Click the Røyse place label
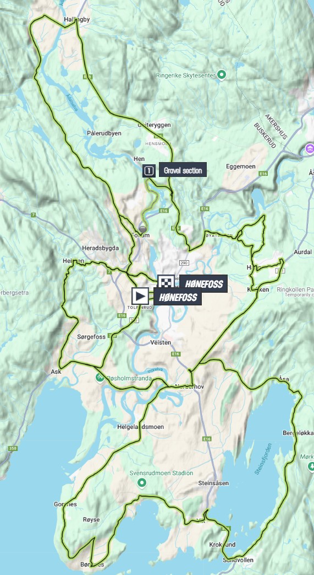This screenshot has width=314, height=575. pyautogui.click(x=91, y=520)
